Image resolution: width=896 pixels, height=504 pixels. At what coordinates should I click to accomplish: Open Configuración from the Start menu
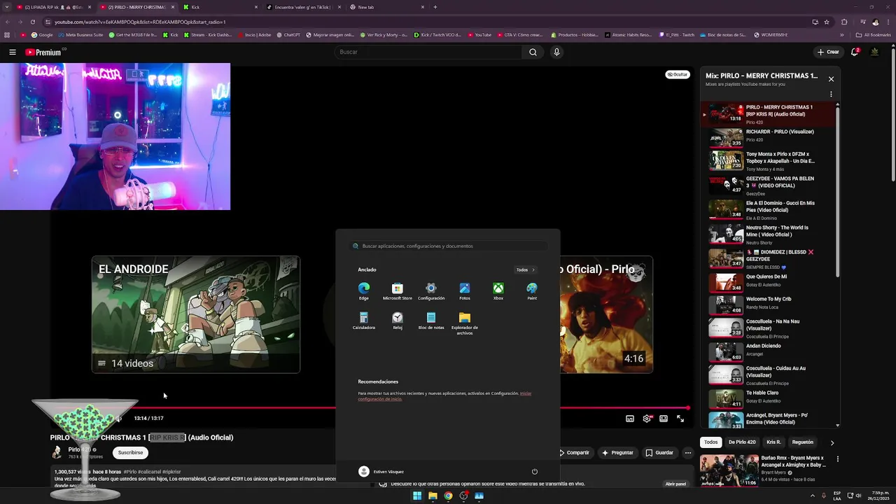[431, 291]
